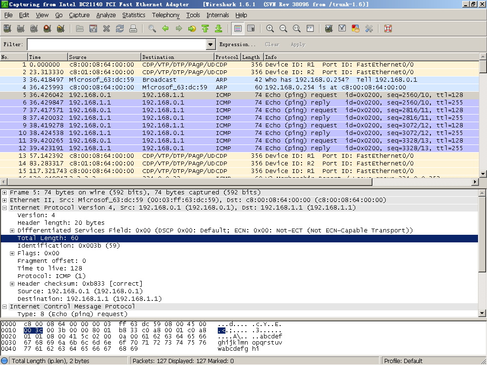Toggle auto scroll in live capture
Image resolution: width=487 pixels, height=365 pixels.
tap(251, 29)
